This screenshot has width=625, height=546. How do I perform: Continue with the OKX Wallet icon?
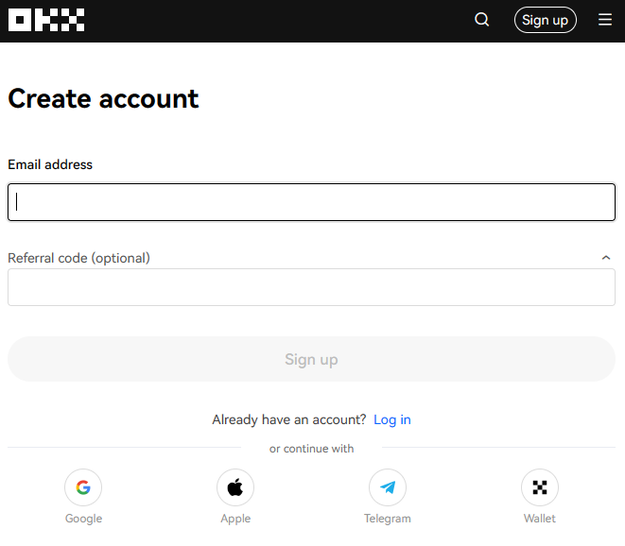click(x=540, y=487)
